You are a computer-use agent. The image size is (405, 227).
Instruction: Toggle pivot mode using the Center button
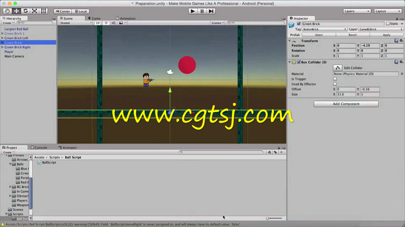[x=62, y=11]
